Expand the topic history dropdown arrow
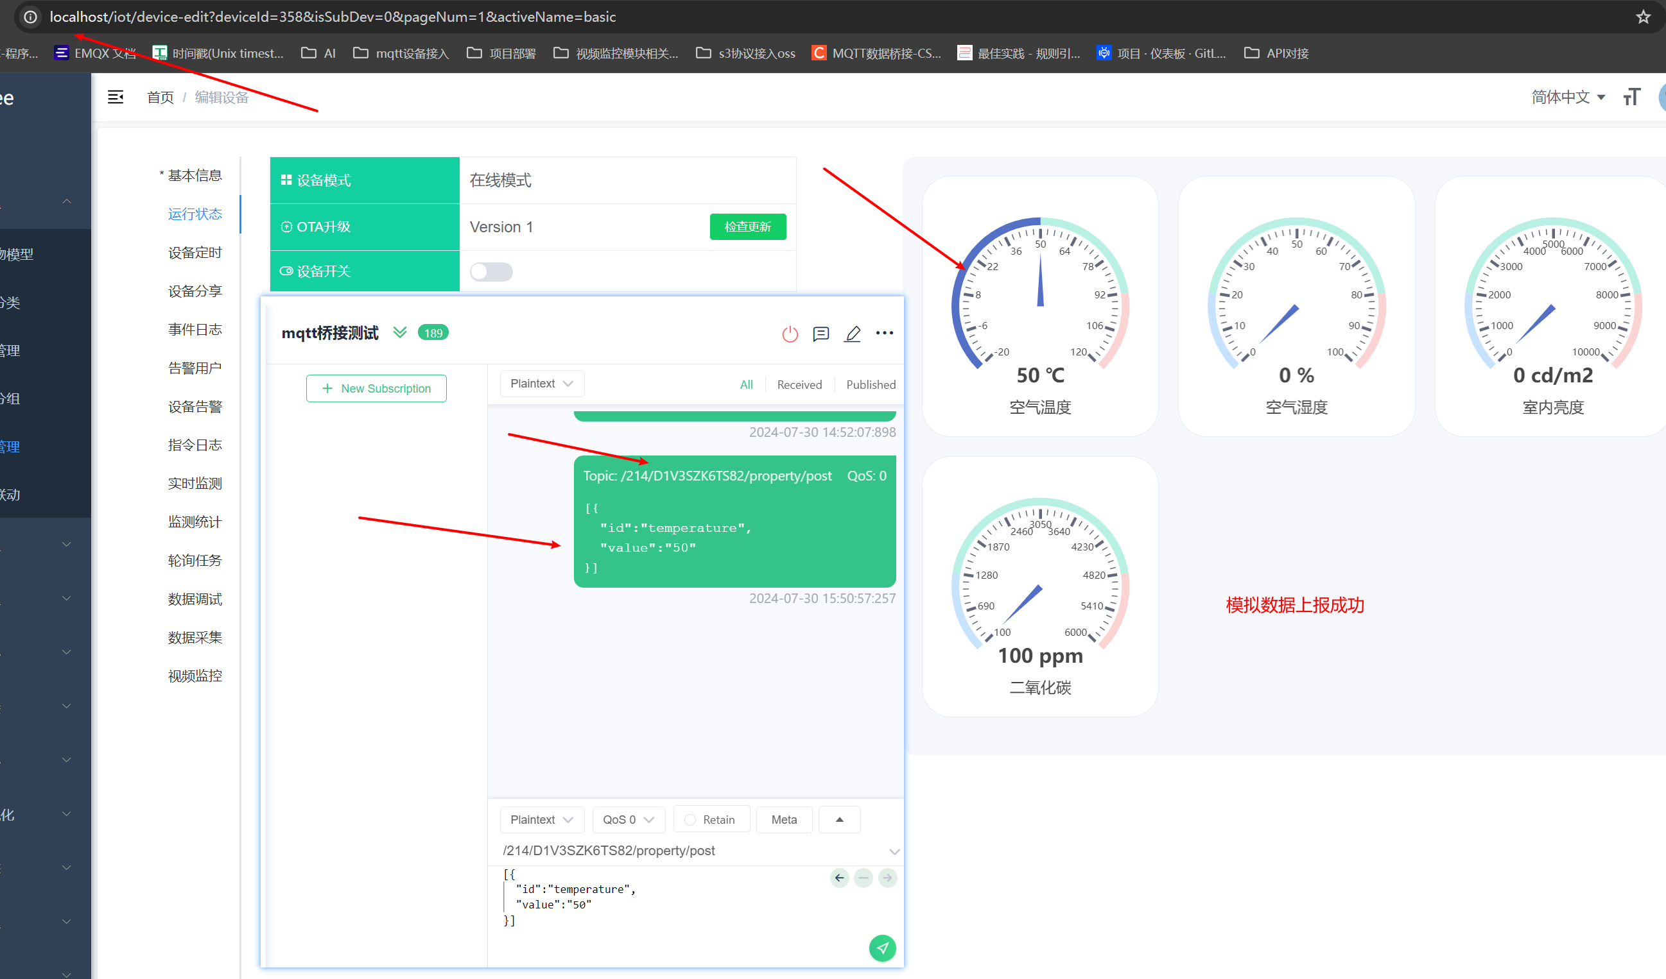The width and height of the screenshot is (1666, 979). (894, 851)
